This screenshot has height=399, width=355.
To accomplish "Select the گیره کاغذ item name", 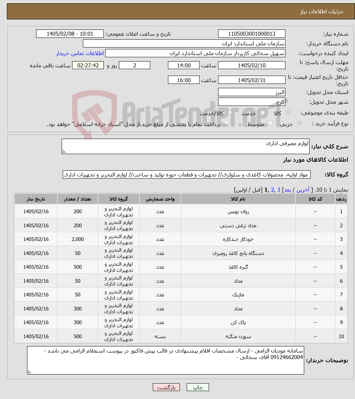I will (238, 267).
